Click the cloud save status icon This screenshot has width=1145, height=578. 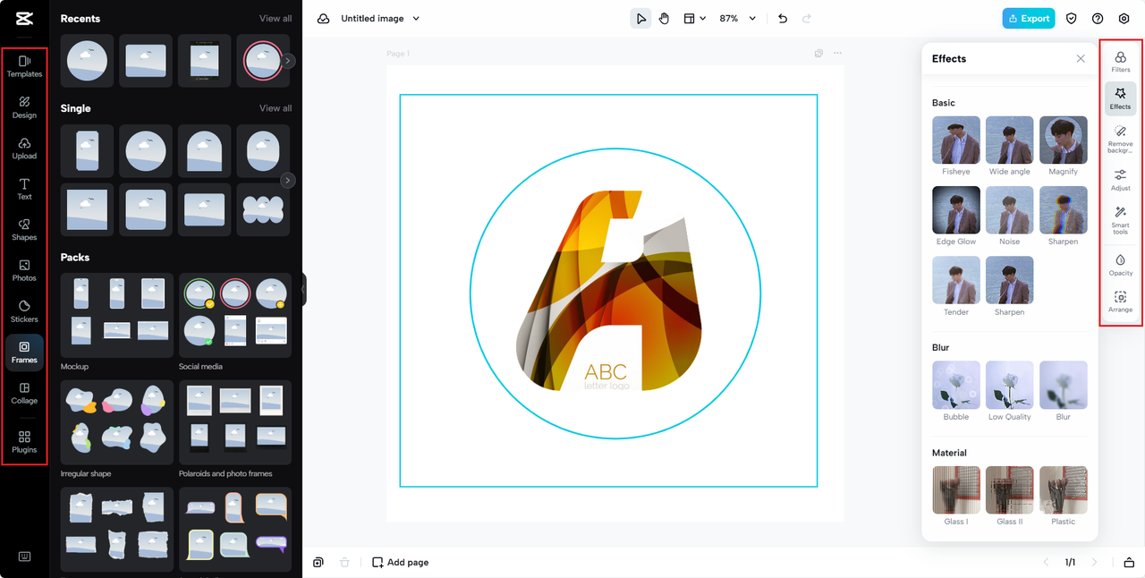click(x=323, y=18)
